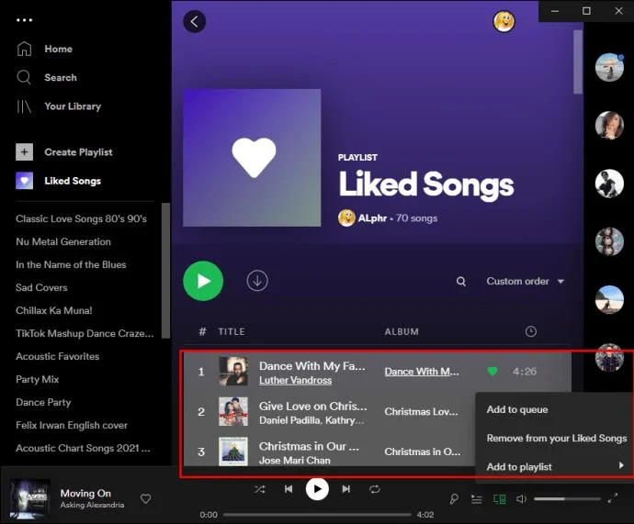Screen dimensions: 634x524
Task: Click the ALBUM column header
Action: 402,332
